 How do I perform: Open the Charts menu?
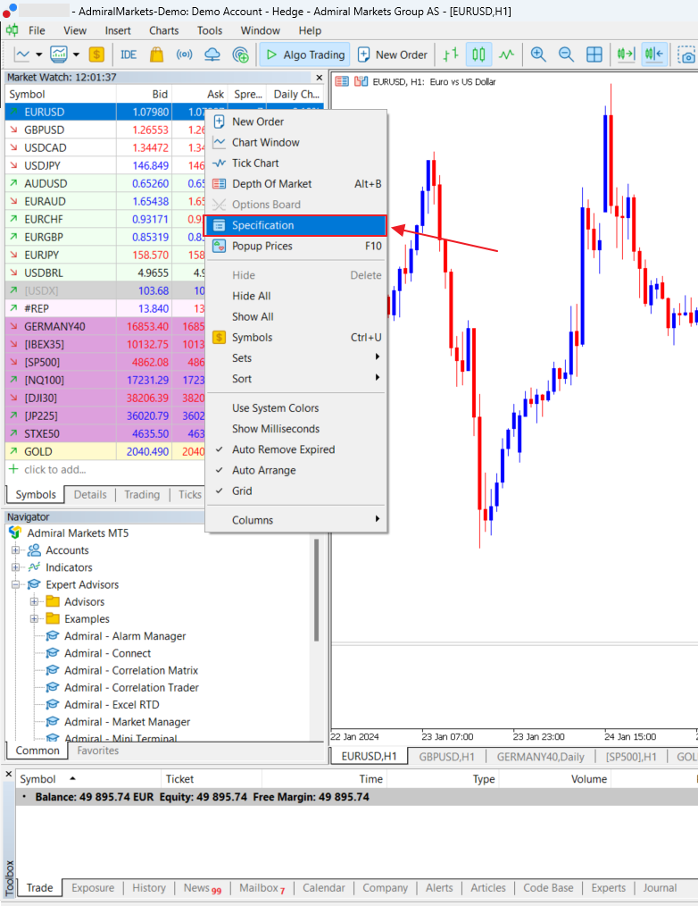coord(164,30)
